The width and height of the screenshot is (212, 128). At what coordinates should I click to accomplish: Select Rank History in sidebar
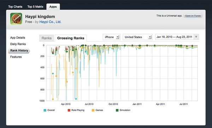(19, 50)
